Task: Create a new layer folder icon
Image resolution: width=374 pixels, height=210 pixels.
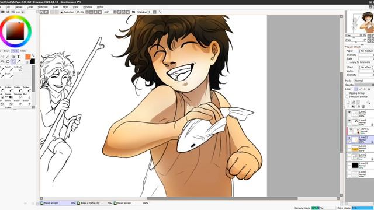Action: [x=358, y=102]
